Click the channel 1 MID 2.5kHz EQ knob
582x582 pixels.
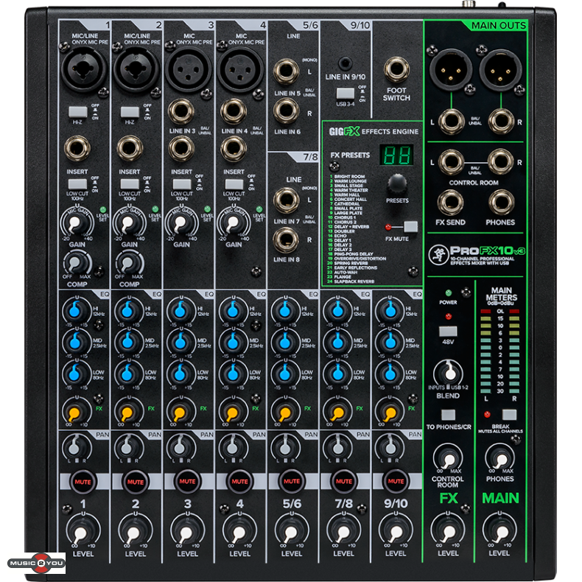(x=76, y=342)
